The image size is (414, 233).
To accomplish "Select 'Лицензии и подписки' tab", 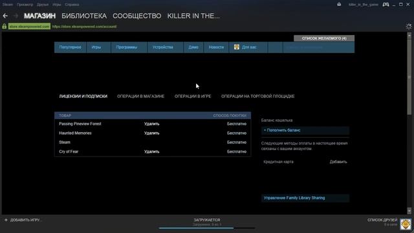I will (x=83, y=96).
